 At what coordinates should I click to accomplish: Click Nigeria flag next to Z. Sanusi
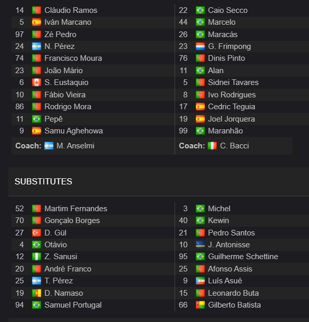pos(37,257)
